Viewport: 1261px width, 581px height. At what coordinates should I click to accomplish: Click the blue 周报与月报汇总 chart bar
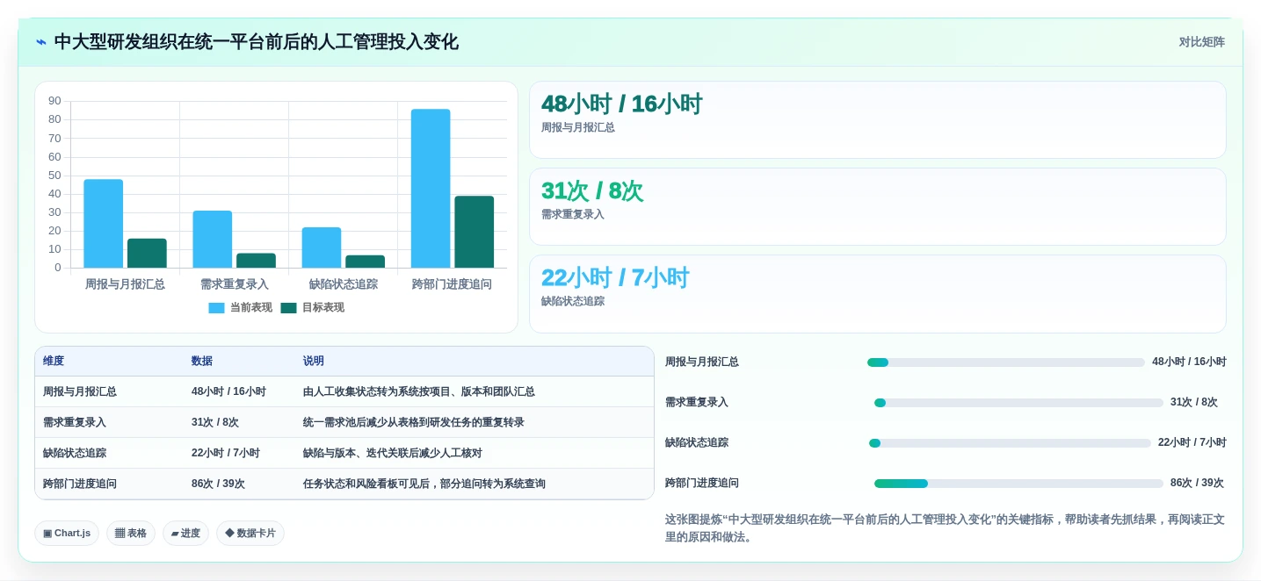click(x=104, y=224)
